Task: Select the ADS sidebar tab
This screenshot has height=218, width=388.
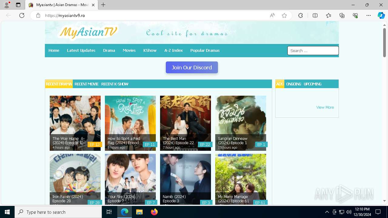Action: (280, 84)
